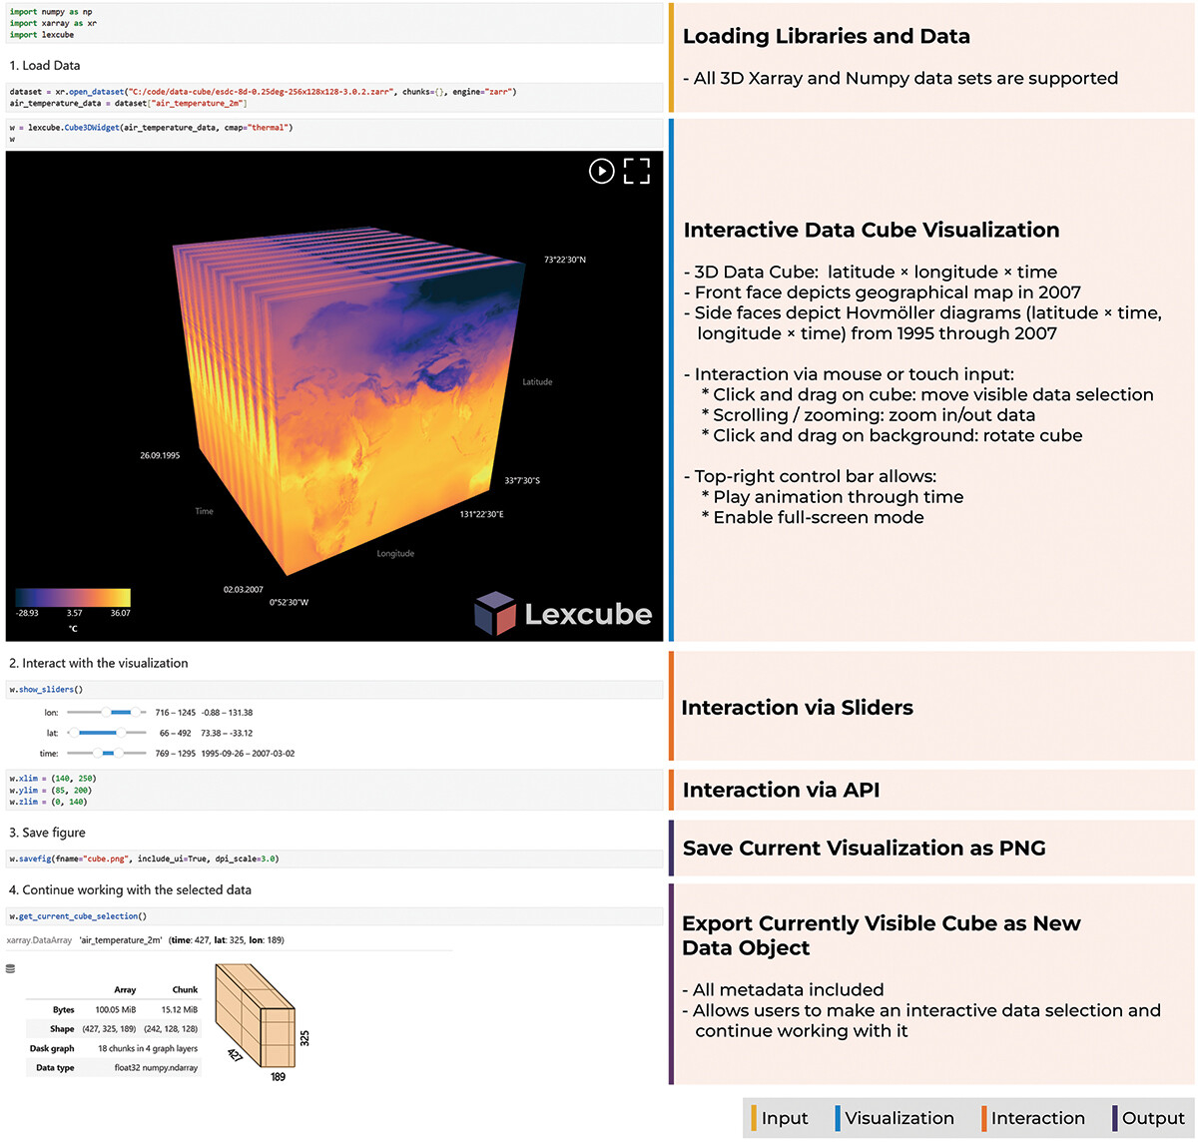
Task: Enable full-screen mode for the cube
Action: pyautogui.click(x=637, y=172)
